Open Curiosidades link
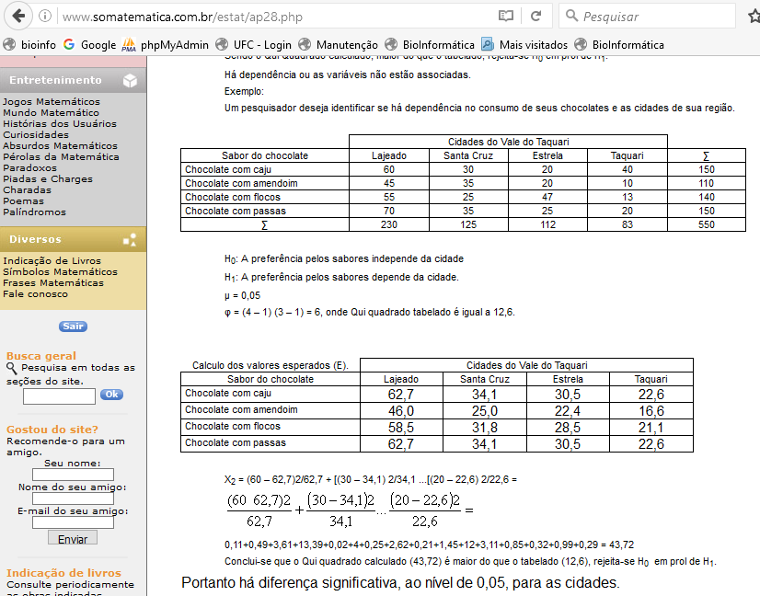This screenshot has height=596, width=760. click(36, 135)
